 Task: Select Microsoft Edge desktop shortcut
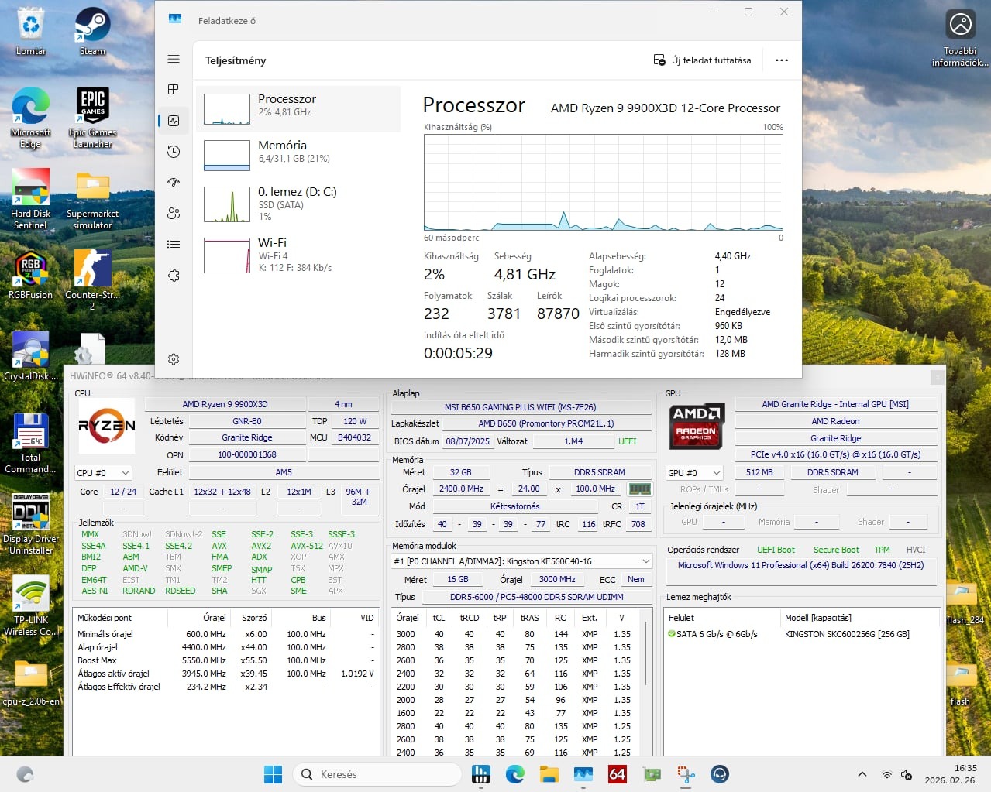31,118
